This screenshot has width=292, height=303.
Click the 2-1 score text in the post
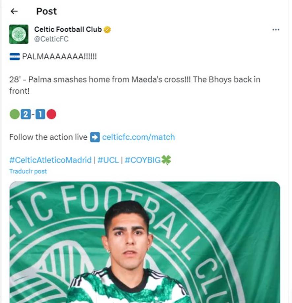33,114
